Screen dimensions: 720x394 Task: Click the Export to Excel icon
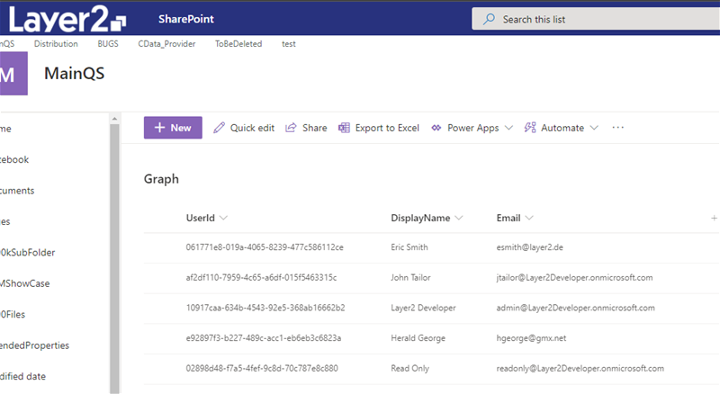pyautogui.click(x=344, y=128)
